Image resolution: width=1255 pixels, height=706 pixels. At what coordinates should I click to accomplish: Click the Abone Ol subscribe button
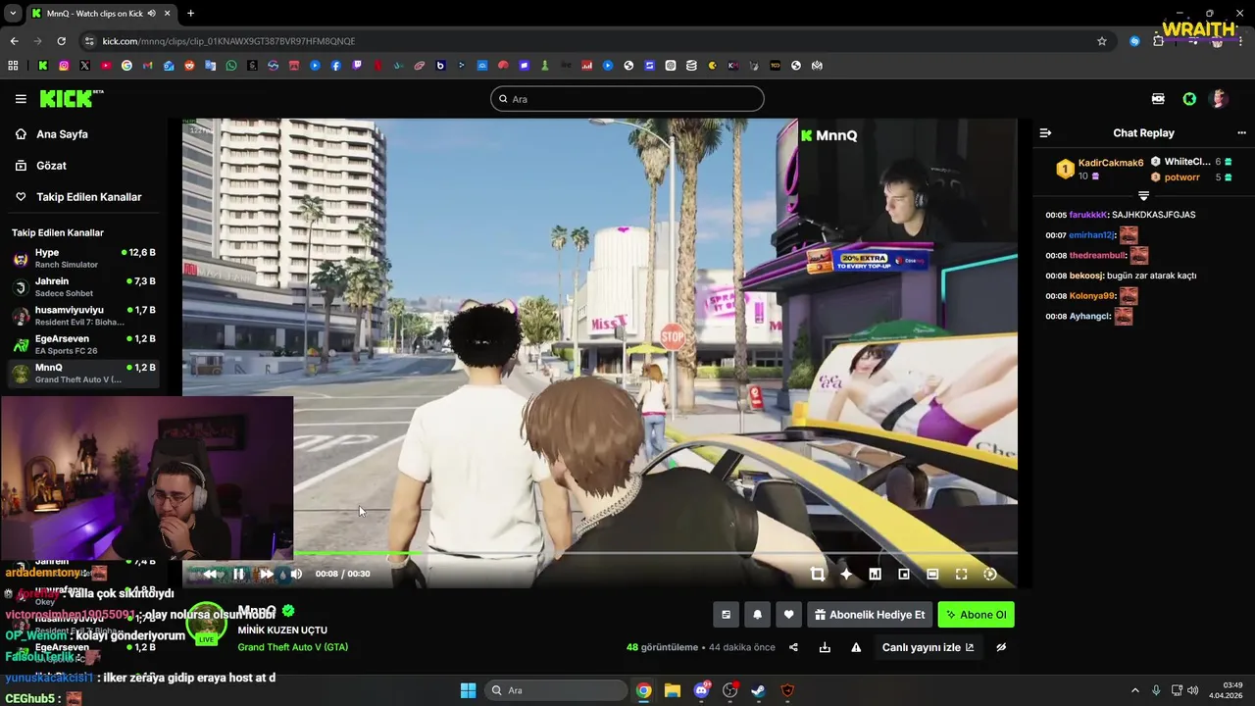(976, 615)
